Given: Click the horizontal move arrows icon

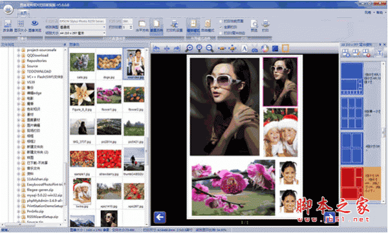Looking at the screenshot, I should point(222,49).
